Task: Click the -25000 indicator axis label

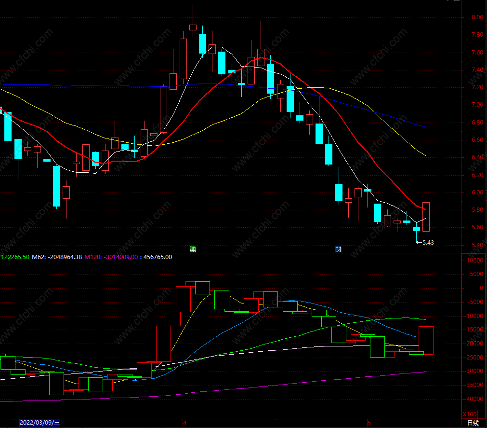Action: [474, 358]
